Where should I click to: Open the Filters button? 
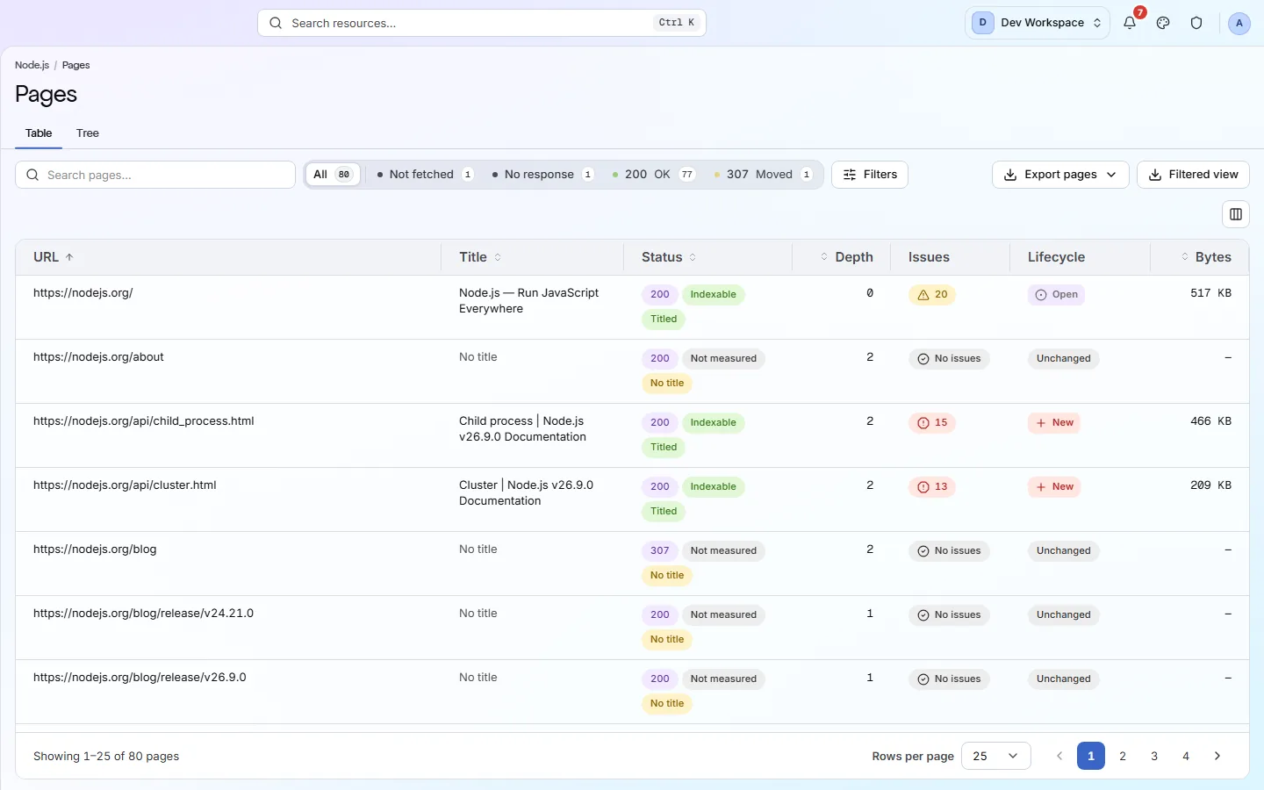click(x=870, y=175)
